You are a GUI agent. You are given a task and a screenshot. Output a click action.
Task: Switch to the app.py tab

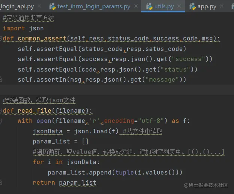[x=207, y=6]
